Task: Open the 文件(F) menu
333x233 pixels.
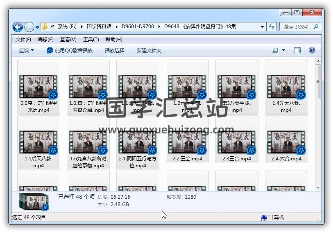Action: [x=23, y=40]
